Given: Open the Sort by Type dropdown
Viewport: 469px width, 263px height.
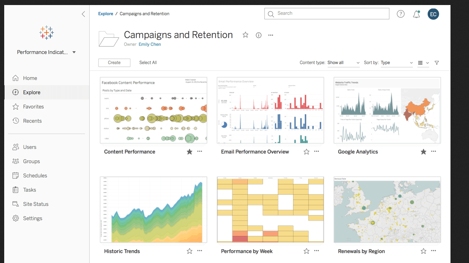Looking at the screenshot, I should (397, 62).
